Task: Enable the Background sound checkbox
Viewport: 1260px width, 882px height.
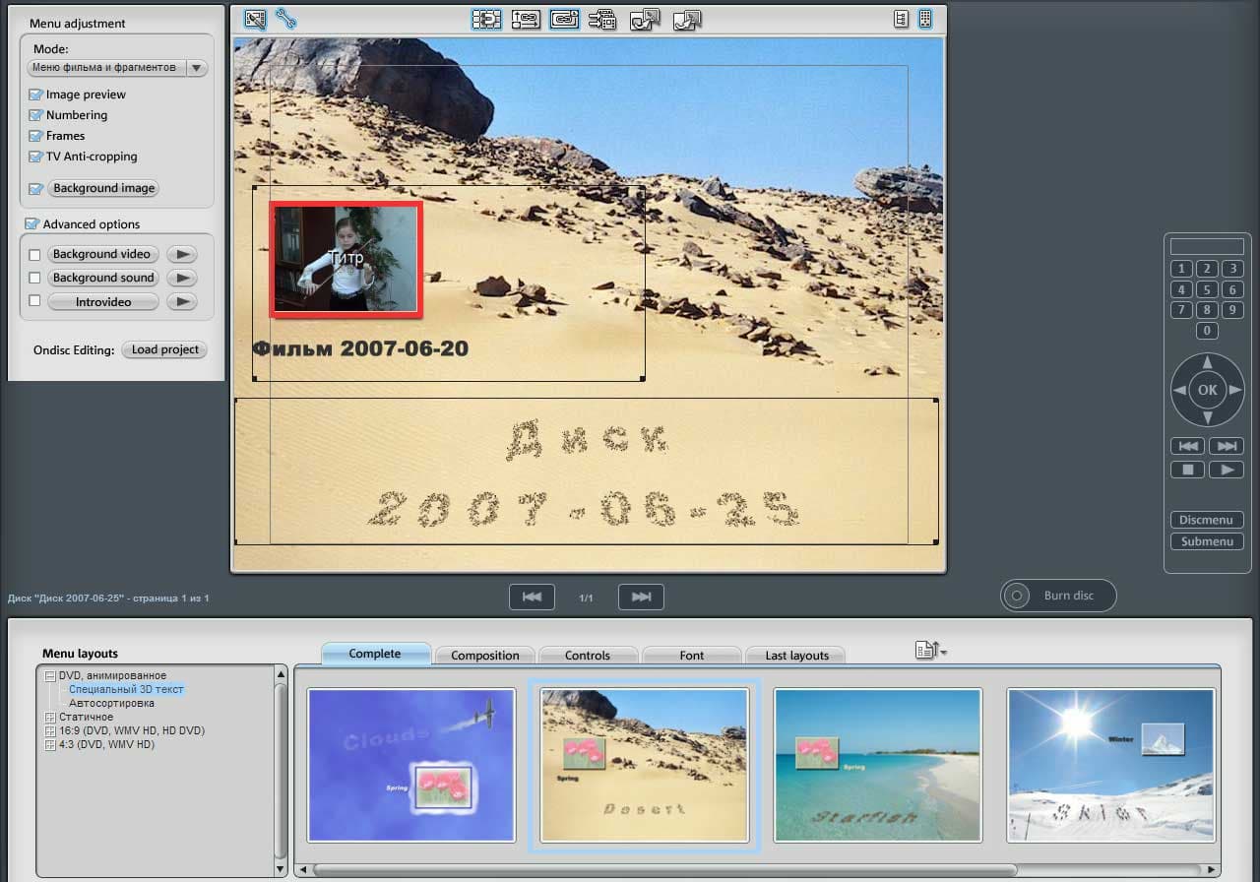Action: (x=34, y=279)
